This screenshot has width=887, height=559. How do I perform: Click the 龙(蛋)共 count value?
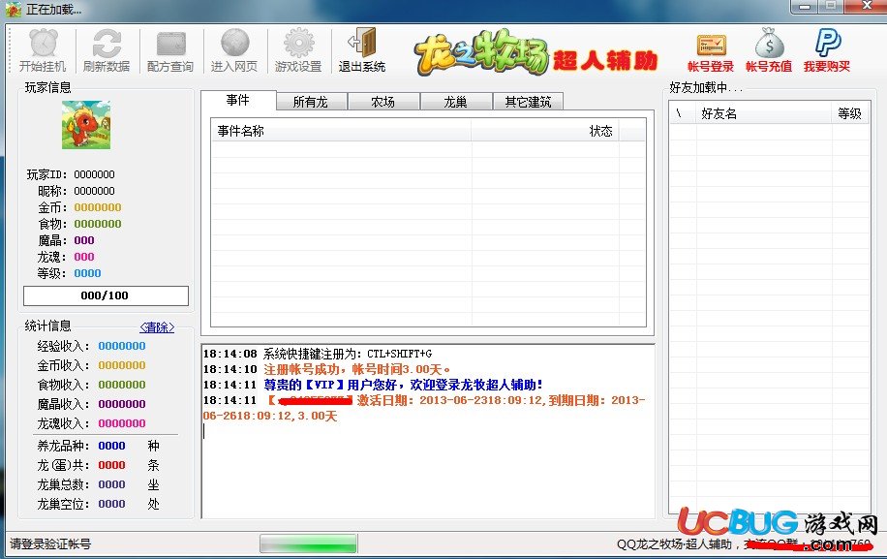coord(112,465)
